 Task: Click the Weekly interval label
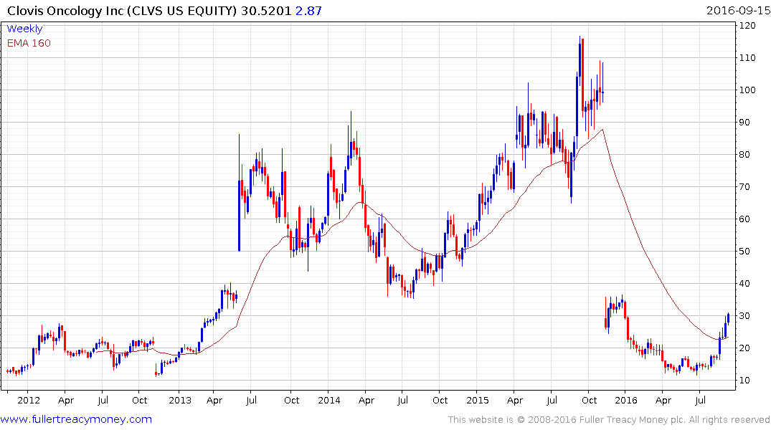point(24,29)
